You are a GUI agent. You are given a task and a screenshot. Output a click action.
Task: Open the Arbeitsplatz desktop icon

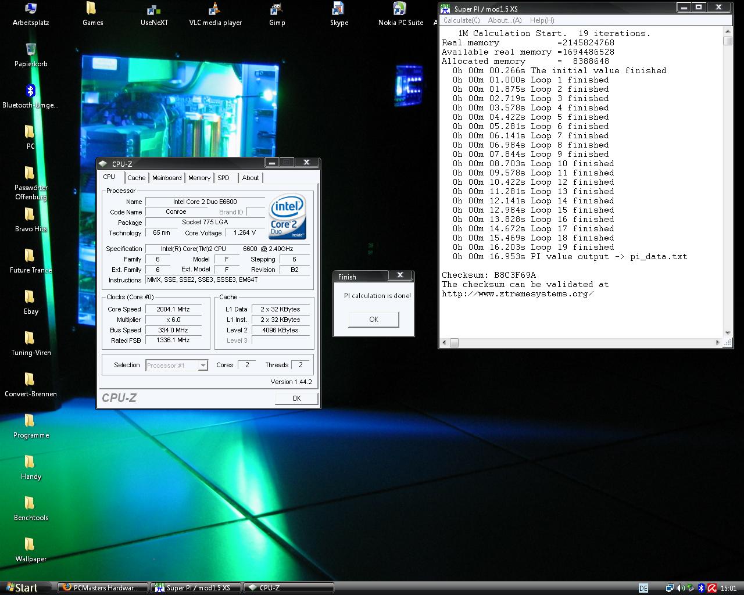[31, 9]
